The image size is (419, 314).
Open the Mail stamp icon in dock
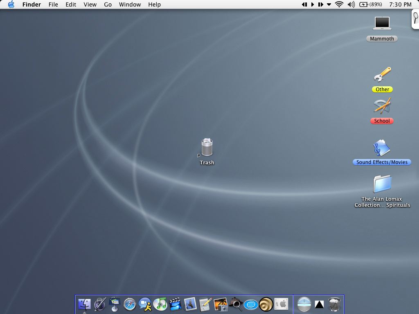point(190,304)
